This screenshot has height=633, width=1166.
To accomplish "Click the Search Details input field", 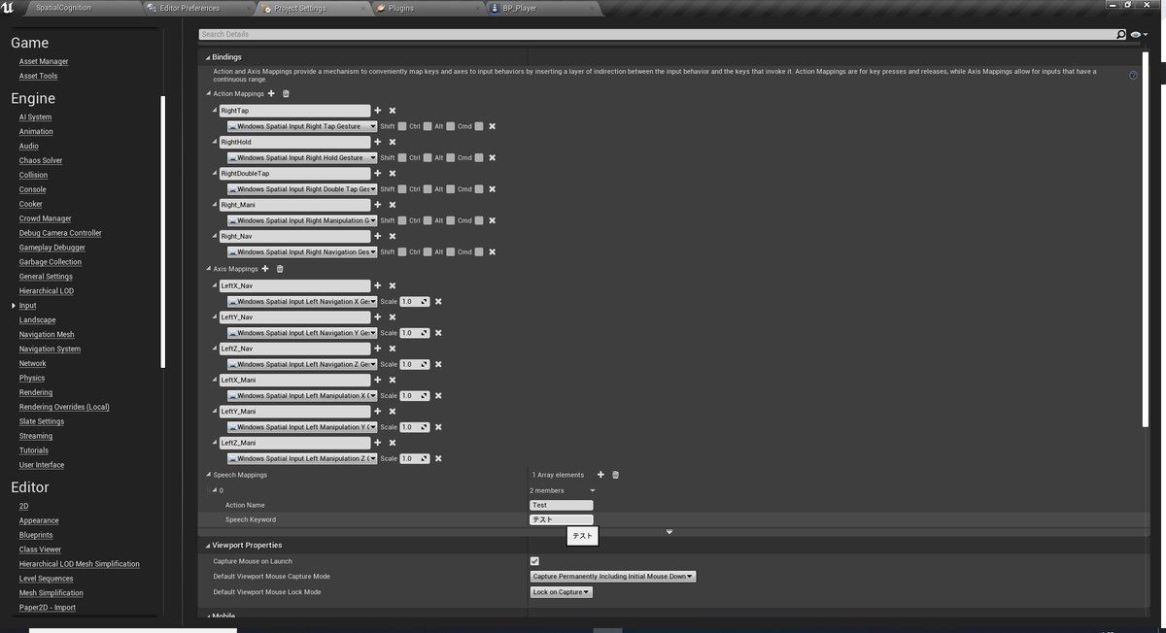I will (657, 34).
